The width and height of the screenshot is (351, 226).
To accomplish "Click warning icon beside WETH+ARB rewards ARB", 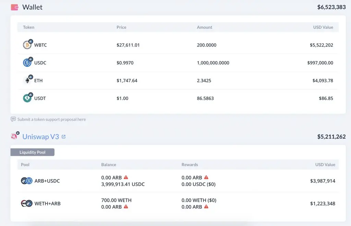I will [x=206, y=207].
